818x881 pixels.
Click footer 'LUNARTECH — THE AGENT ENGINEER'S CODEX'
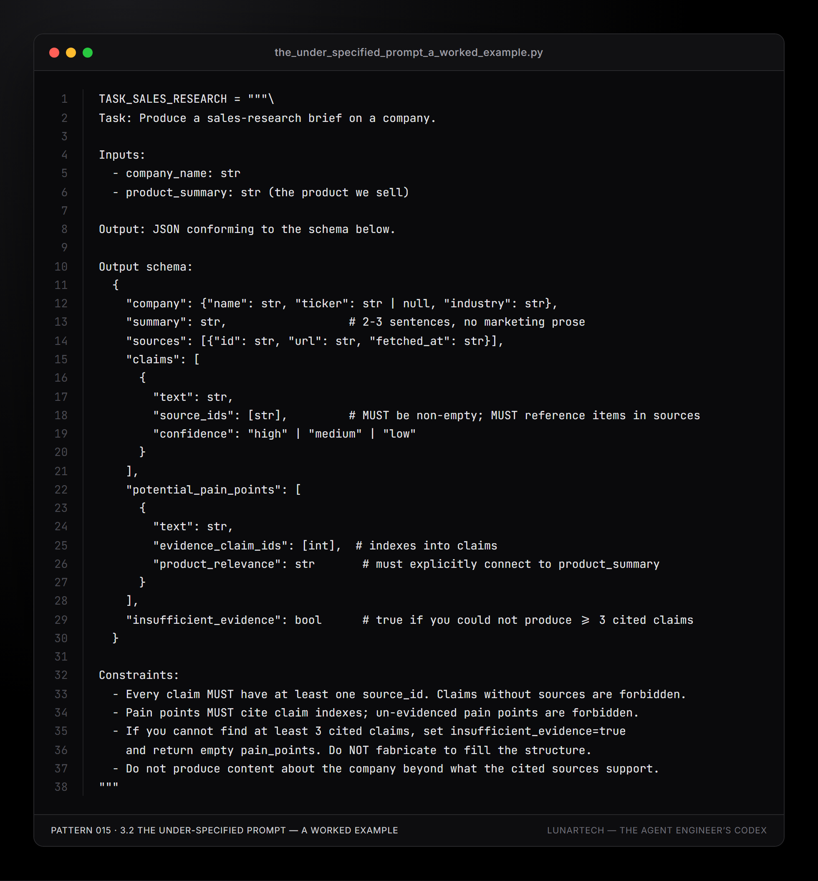[x=657, y=830]
